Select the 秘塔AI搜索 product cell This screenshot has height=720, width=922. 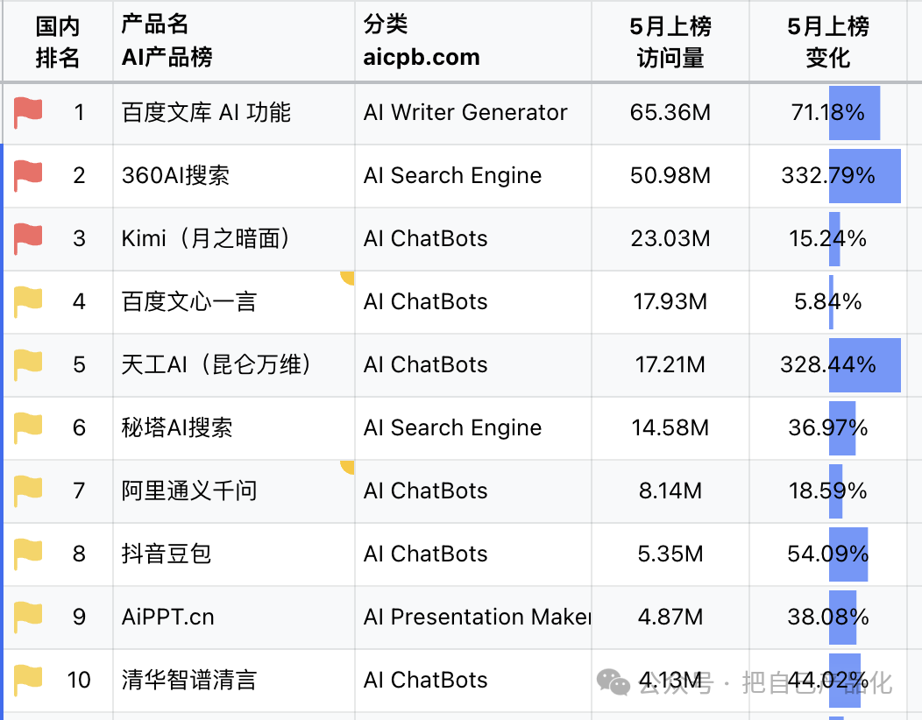pos(234,428)
